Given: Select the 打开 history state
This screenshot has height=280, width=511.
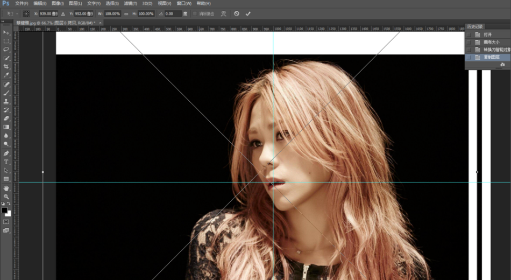Looking at the screenshot, I should pyautogui.click(x=487, y=34).
